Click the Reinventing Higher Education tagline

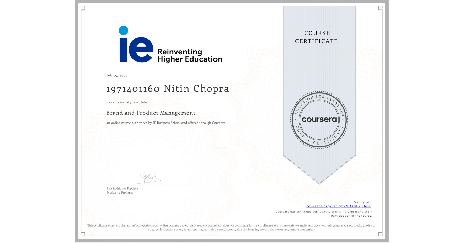(189, 56)
